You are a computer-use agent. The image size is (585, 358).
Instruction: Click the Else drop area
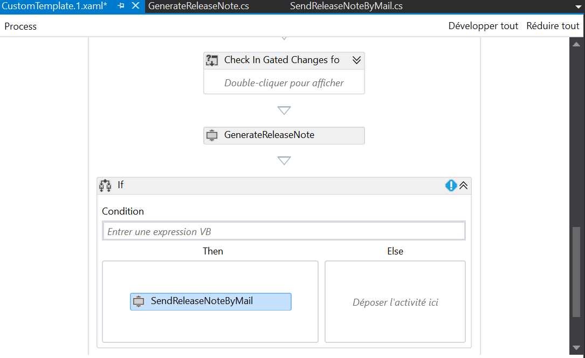click(395, 302)
